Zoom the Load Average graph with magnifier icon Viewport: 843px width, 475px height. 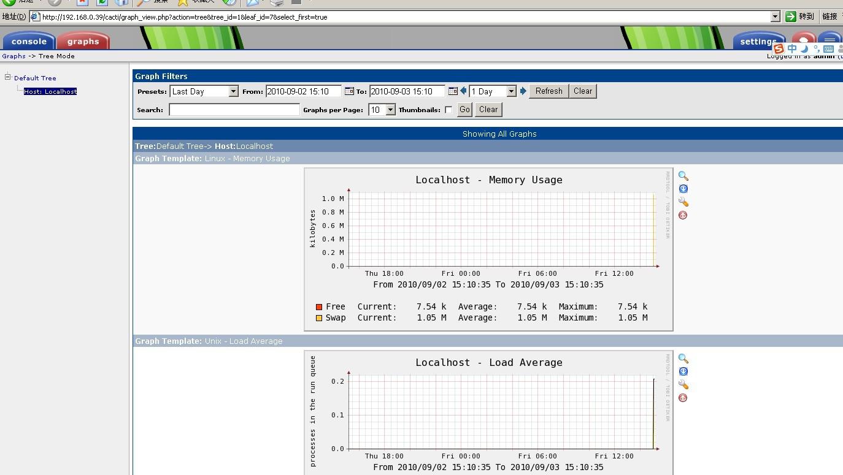point(683,359)
